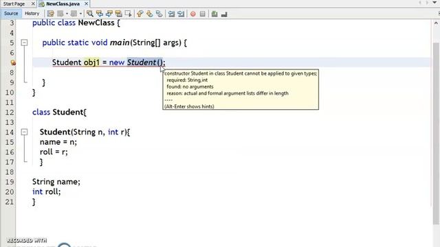This screenshot has height=247, width=440.
Task: Click the Forward navigation toolbar icon
Action: pos(74,14)
